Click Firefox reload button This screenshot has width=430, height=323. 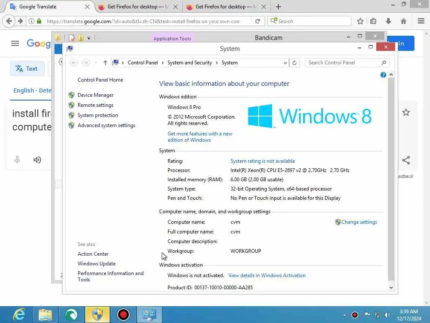click(257, 21)
